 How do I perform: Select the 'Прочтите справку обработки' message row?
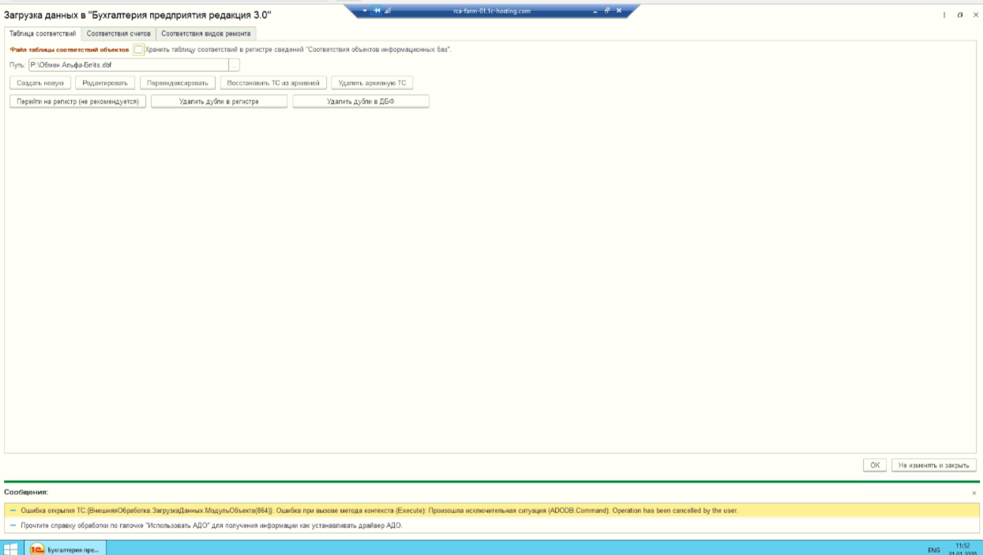(491, 525)
